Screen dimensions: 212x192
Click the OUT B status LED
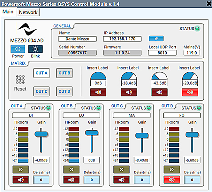coord(99,108)
